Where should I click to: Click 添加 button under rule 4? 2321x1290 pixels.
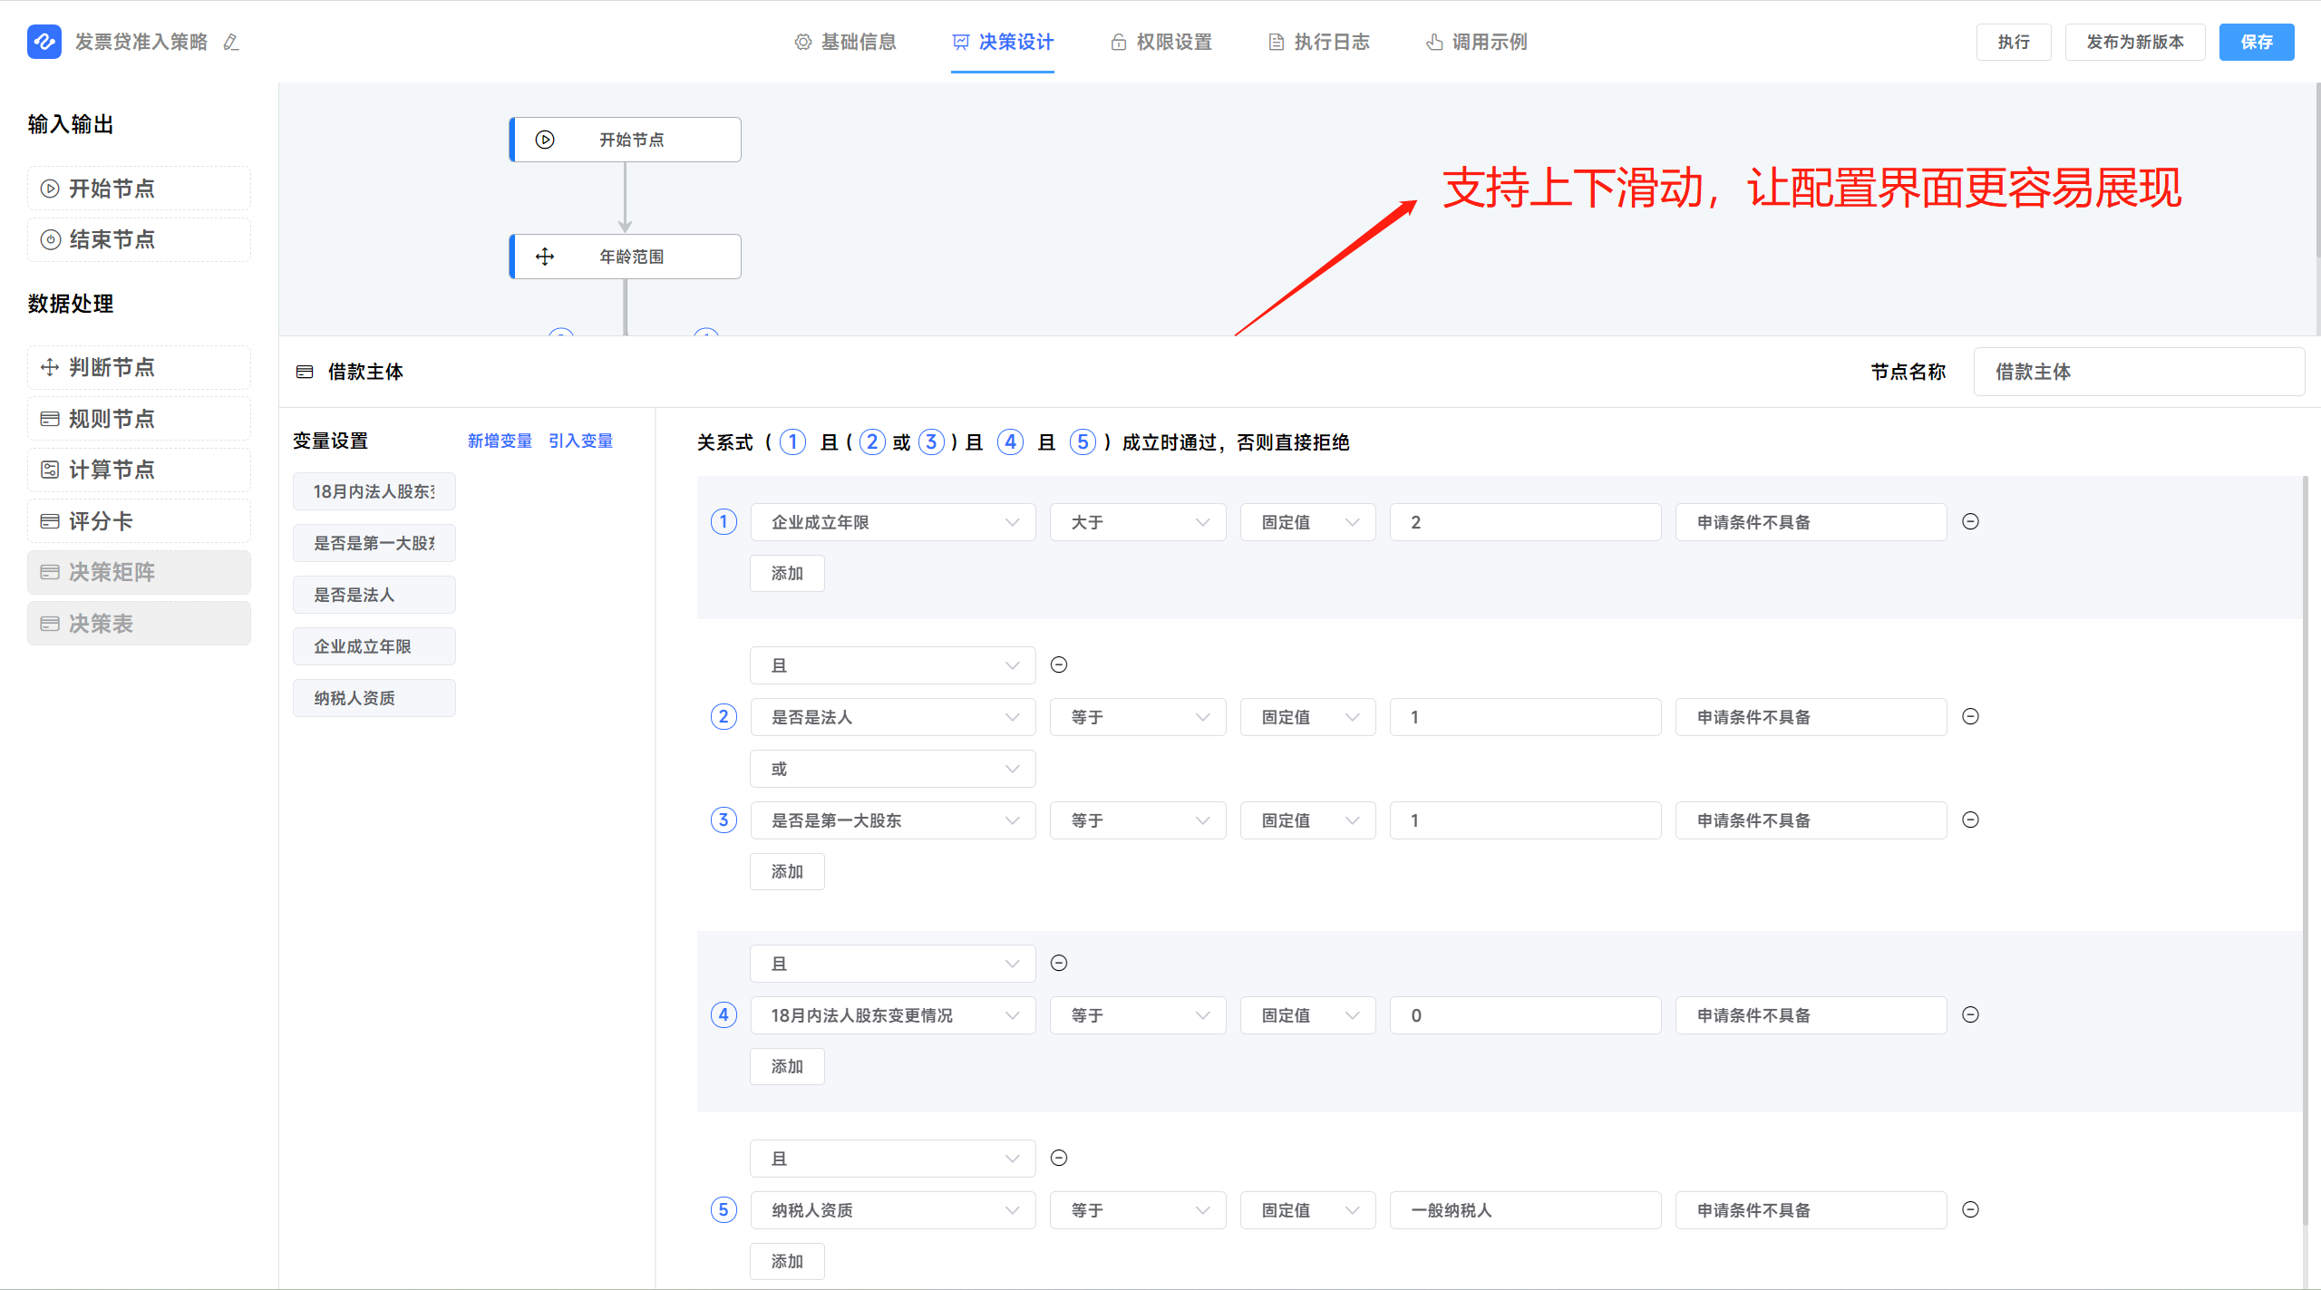(787, 1066)
